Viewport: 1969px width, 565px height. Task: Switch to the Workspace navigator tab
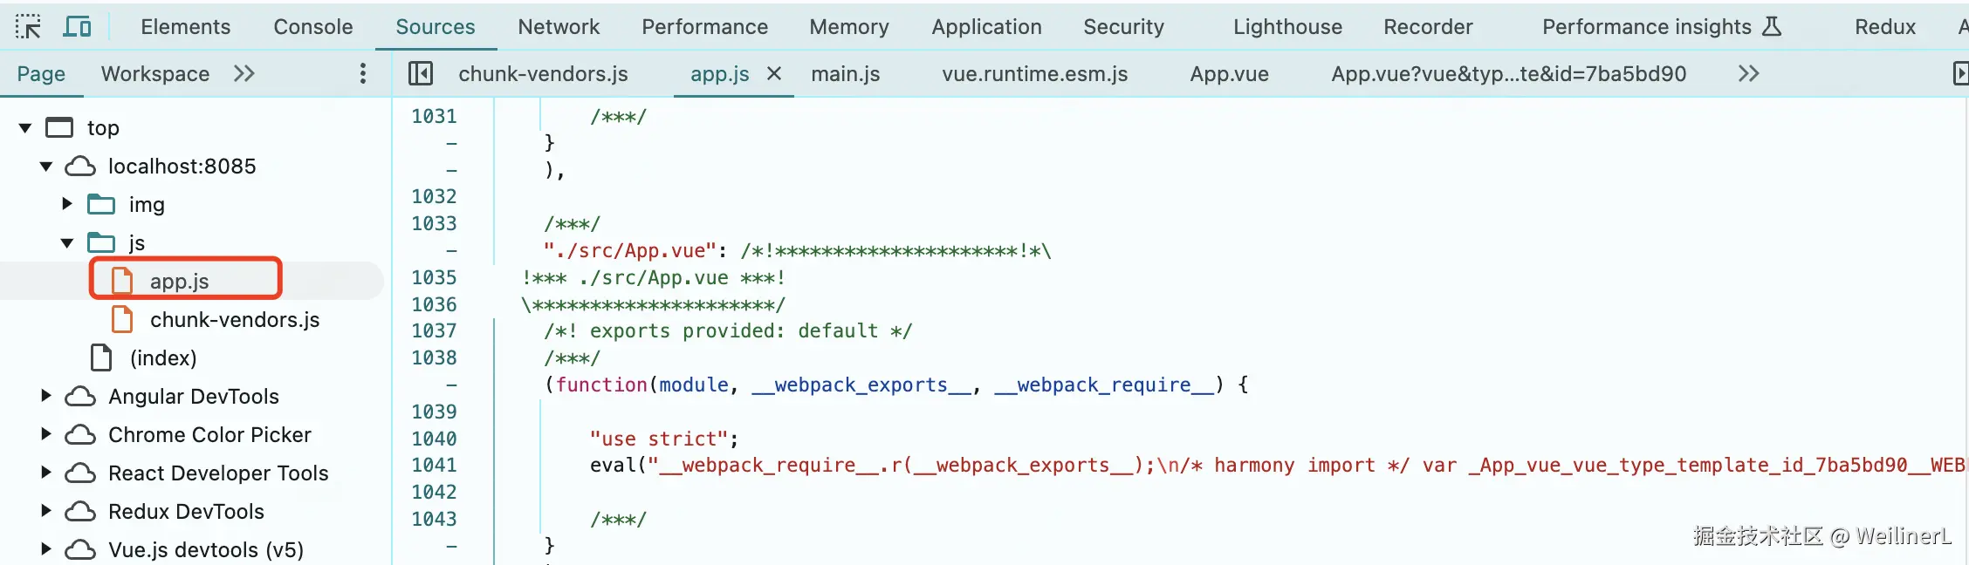tap(155, 73)
